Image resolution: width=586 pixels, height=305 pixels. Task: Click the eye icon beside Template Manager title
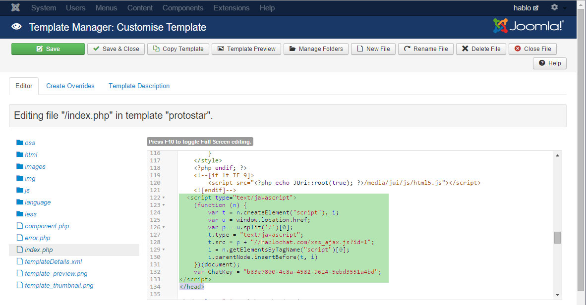[x=16, y=27]
